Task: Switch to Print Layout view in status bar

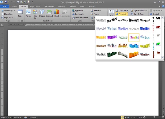Action: click(x=122, y=117)
